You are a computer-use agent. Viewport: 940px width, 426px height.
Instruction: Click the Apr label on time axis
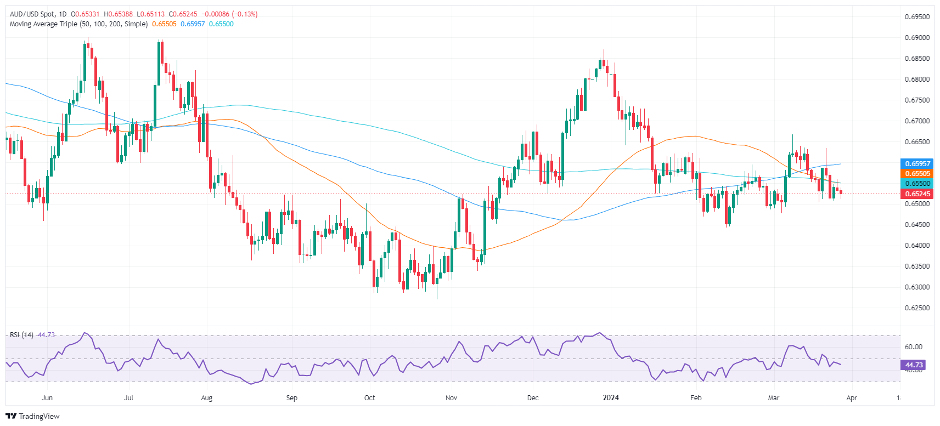(x=851, y=397)
